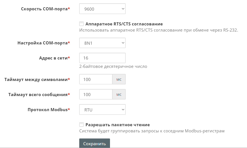
Task: Click the Разрешать пакетное чтение label text
Action: tap(117, 125)
